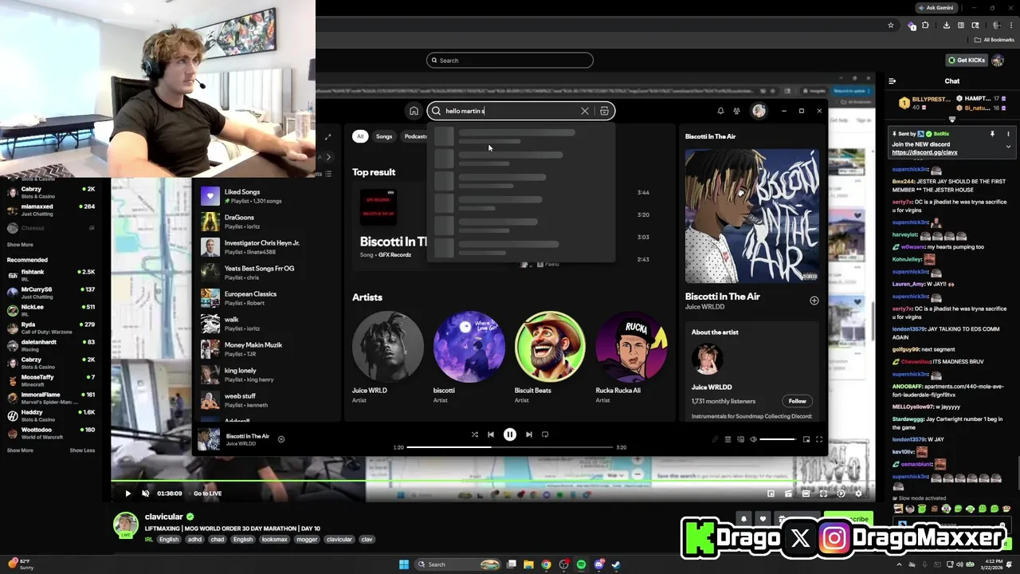Click the Get KICKs button
Screen dimensions: 1020x574
(x=967, y=61)
